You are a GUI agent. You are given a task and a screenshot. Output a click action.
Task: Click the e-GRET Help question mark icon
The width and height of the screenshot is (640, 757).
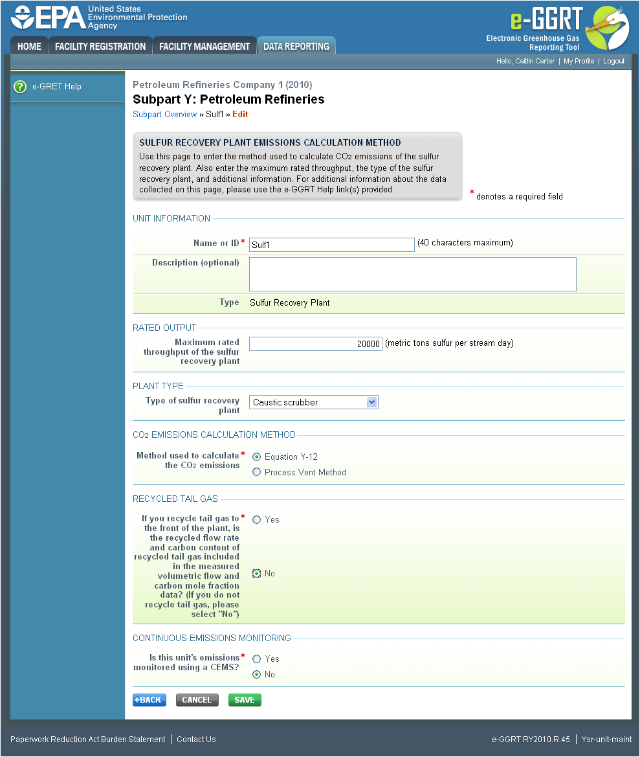point(20,86)
